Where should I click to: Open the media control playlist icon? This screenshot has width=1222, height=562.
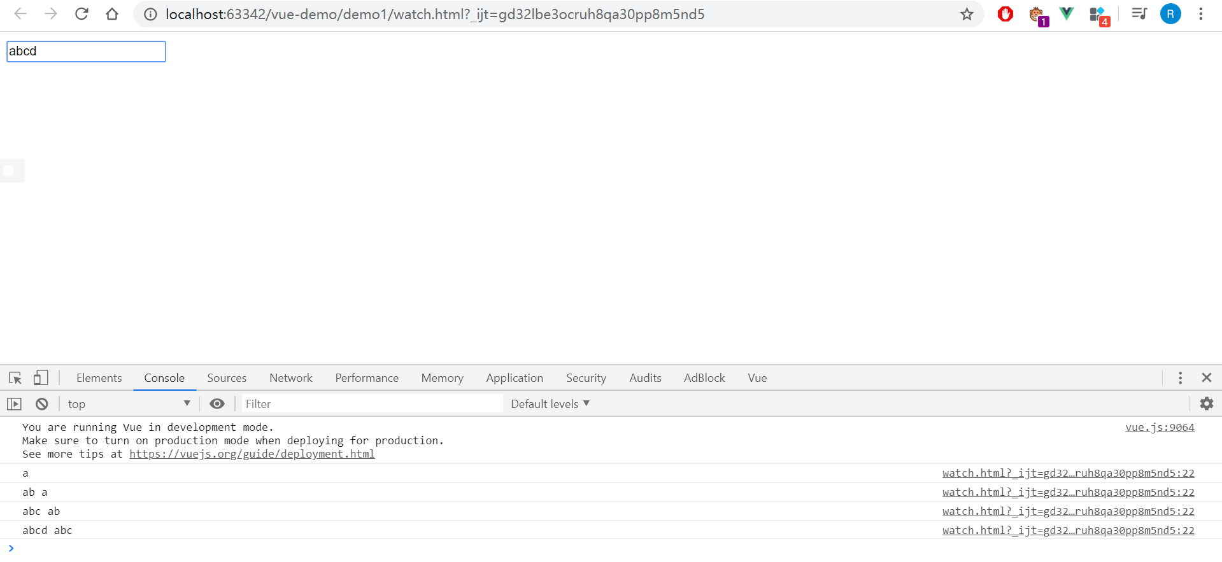point(1139,14)
